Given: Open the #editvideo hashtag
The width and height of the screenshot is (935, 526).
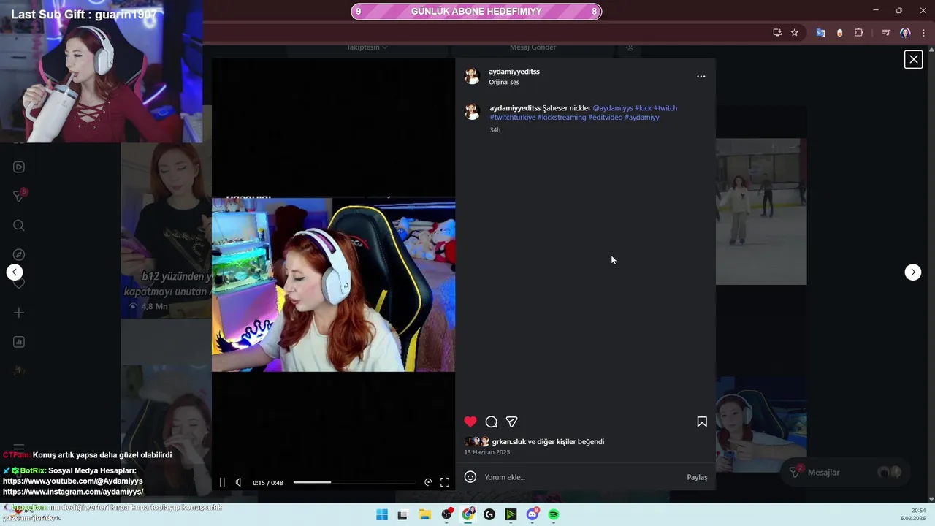Looking at the screenshot, I should pyautogui.click(x=606, y=117).
